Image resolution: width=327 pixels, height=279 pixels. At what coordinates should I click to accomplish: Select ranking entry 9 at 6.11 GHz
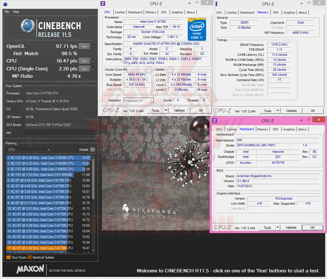(x=49, y=203)
